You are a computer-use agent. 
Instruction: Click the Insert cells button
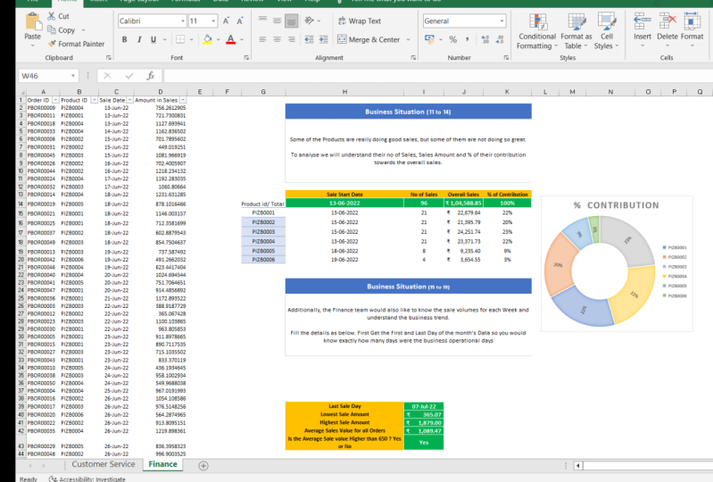(x=643, y=29)
